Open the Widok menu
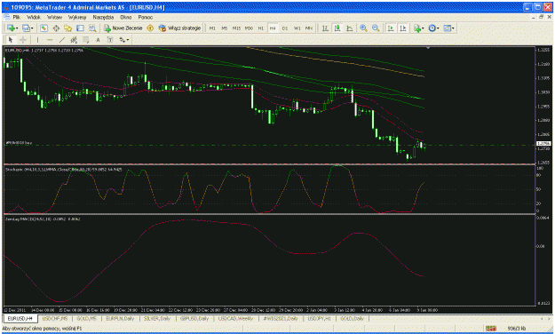555x334 pixels. tap(34, 17)
